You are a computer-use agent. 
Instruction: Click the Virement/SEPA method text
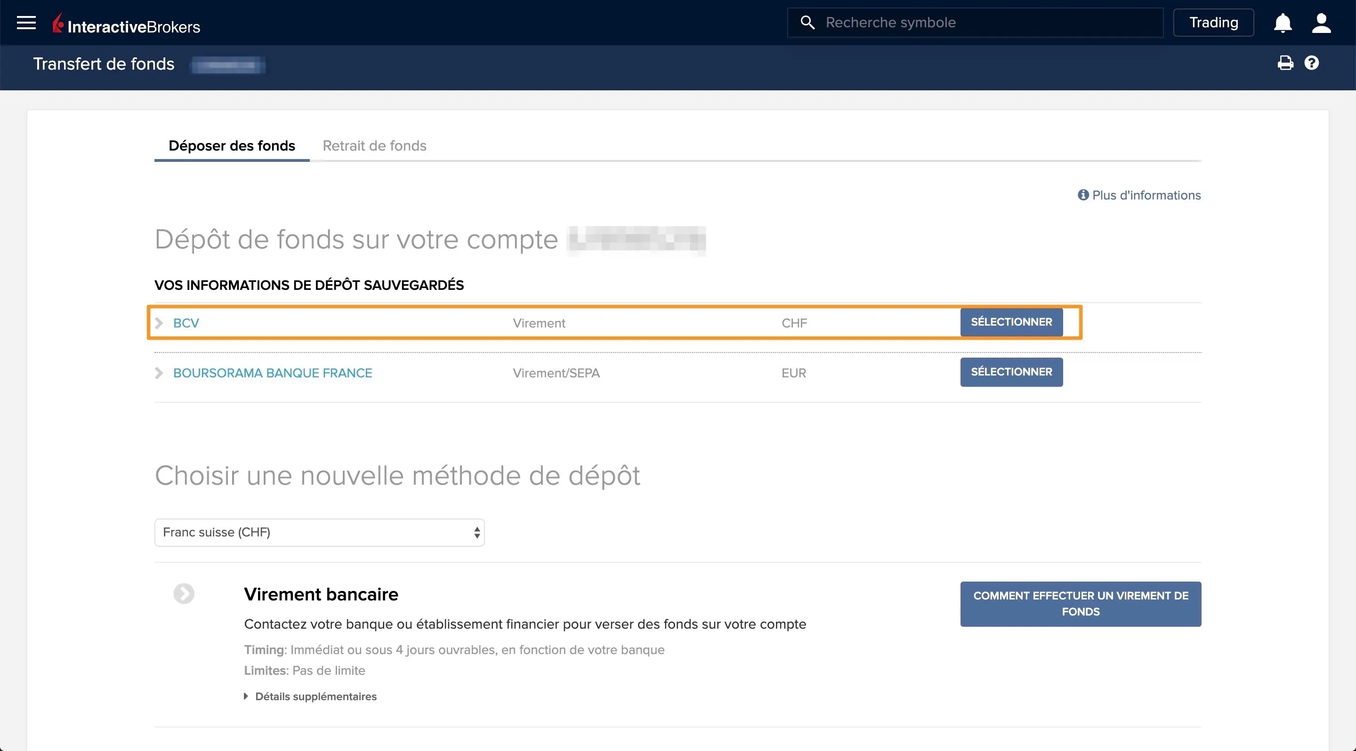point(557,373)
